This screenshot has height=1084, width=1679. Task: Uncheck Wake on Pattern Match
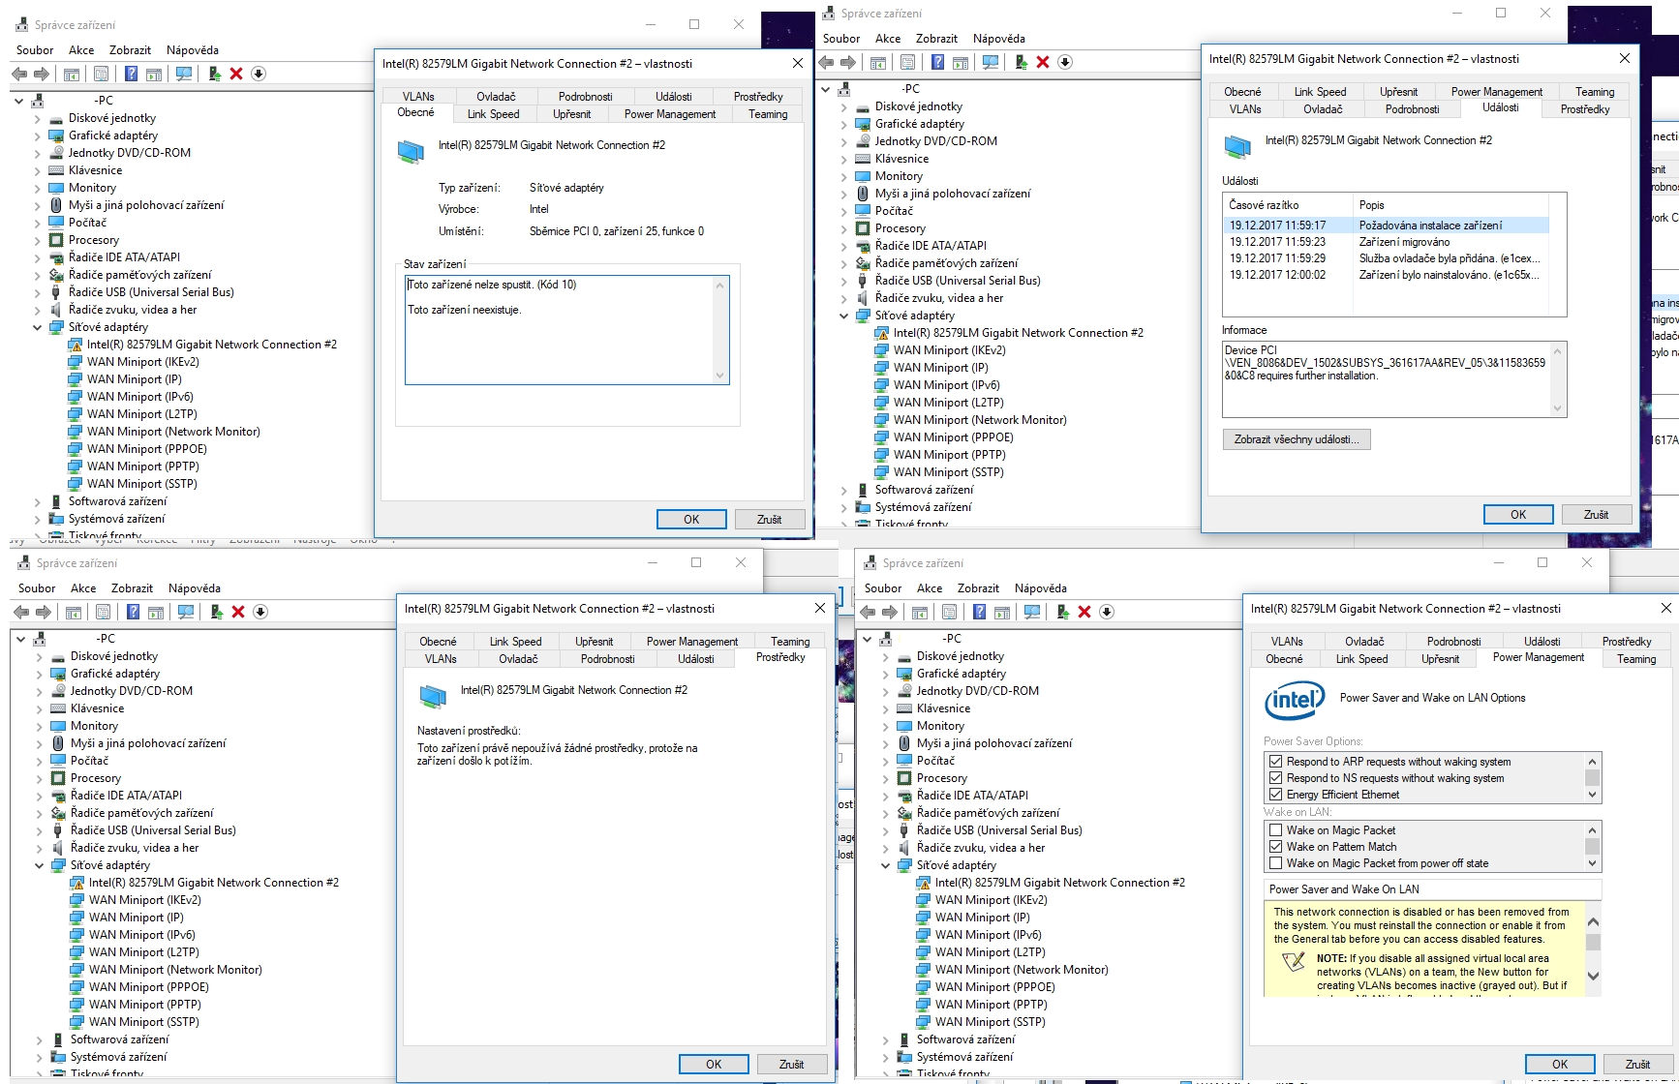coord(1276,847)
